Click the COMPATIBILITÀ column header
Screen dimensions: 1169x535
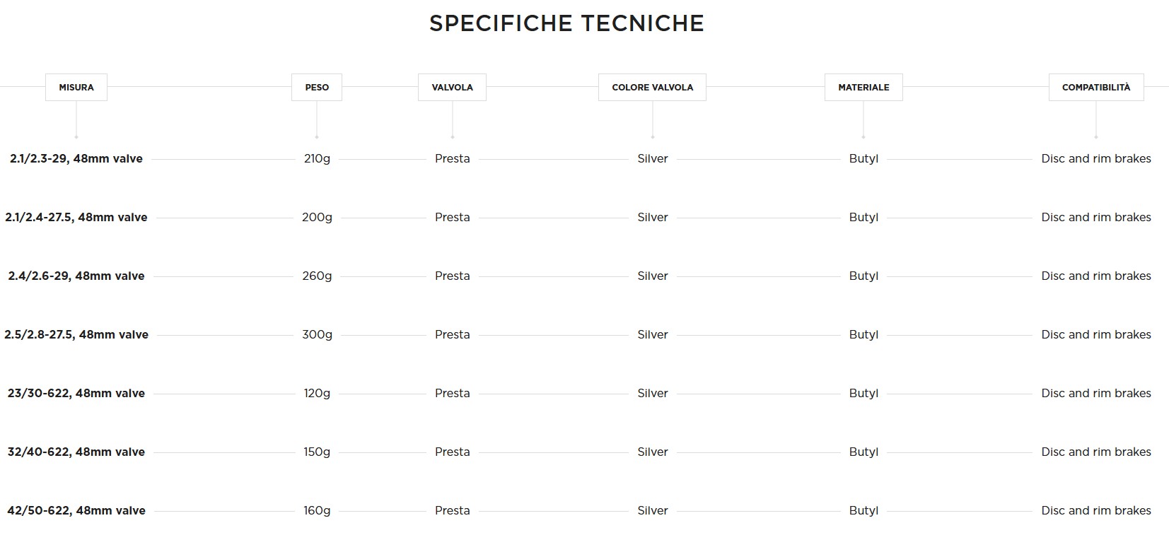point(1095,88)
